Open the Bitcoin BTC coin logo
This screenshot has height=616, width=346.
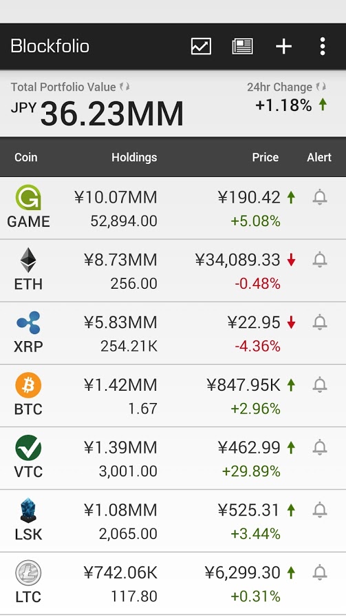click(28, 385)
